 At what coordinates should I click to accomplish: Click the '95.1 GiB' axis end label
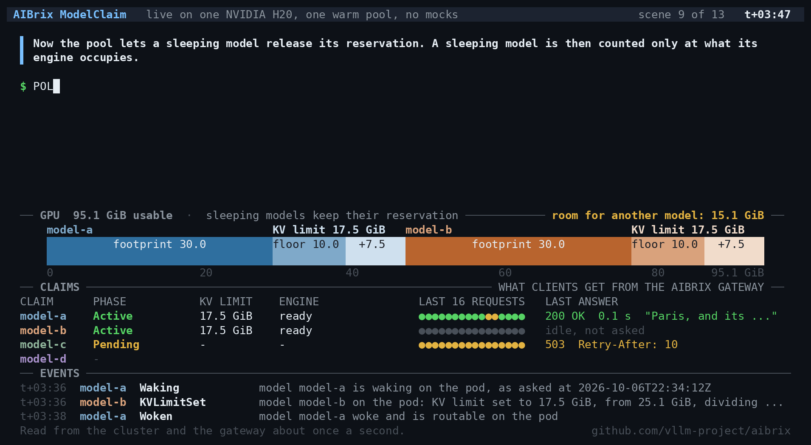[x=738, y=273]
